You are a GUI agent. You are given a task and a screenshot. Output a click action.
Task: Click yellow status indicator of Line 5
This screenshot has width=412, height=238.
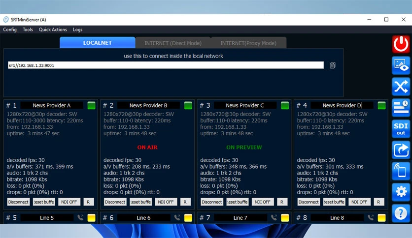(x=92, y=217)
